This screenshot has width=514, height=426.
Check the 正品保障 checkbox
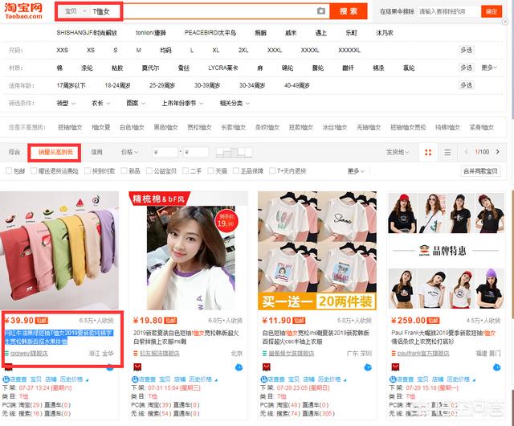[x=235, y=170]
